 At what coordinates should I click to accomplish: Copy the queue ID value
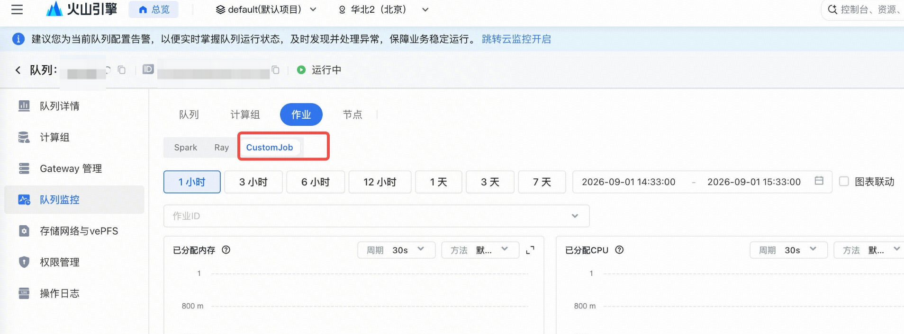(275, 70)
